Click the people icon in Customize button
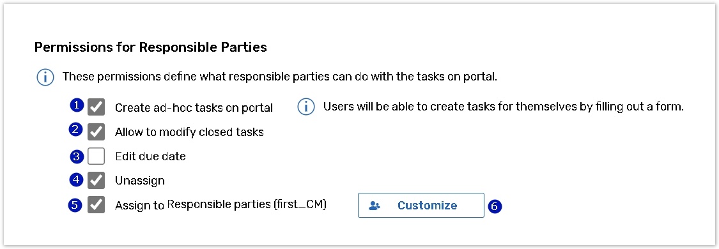Screen dimensions: 719x249 pos(375,206)
